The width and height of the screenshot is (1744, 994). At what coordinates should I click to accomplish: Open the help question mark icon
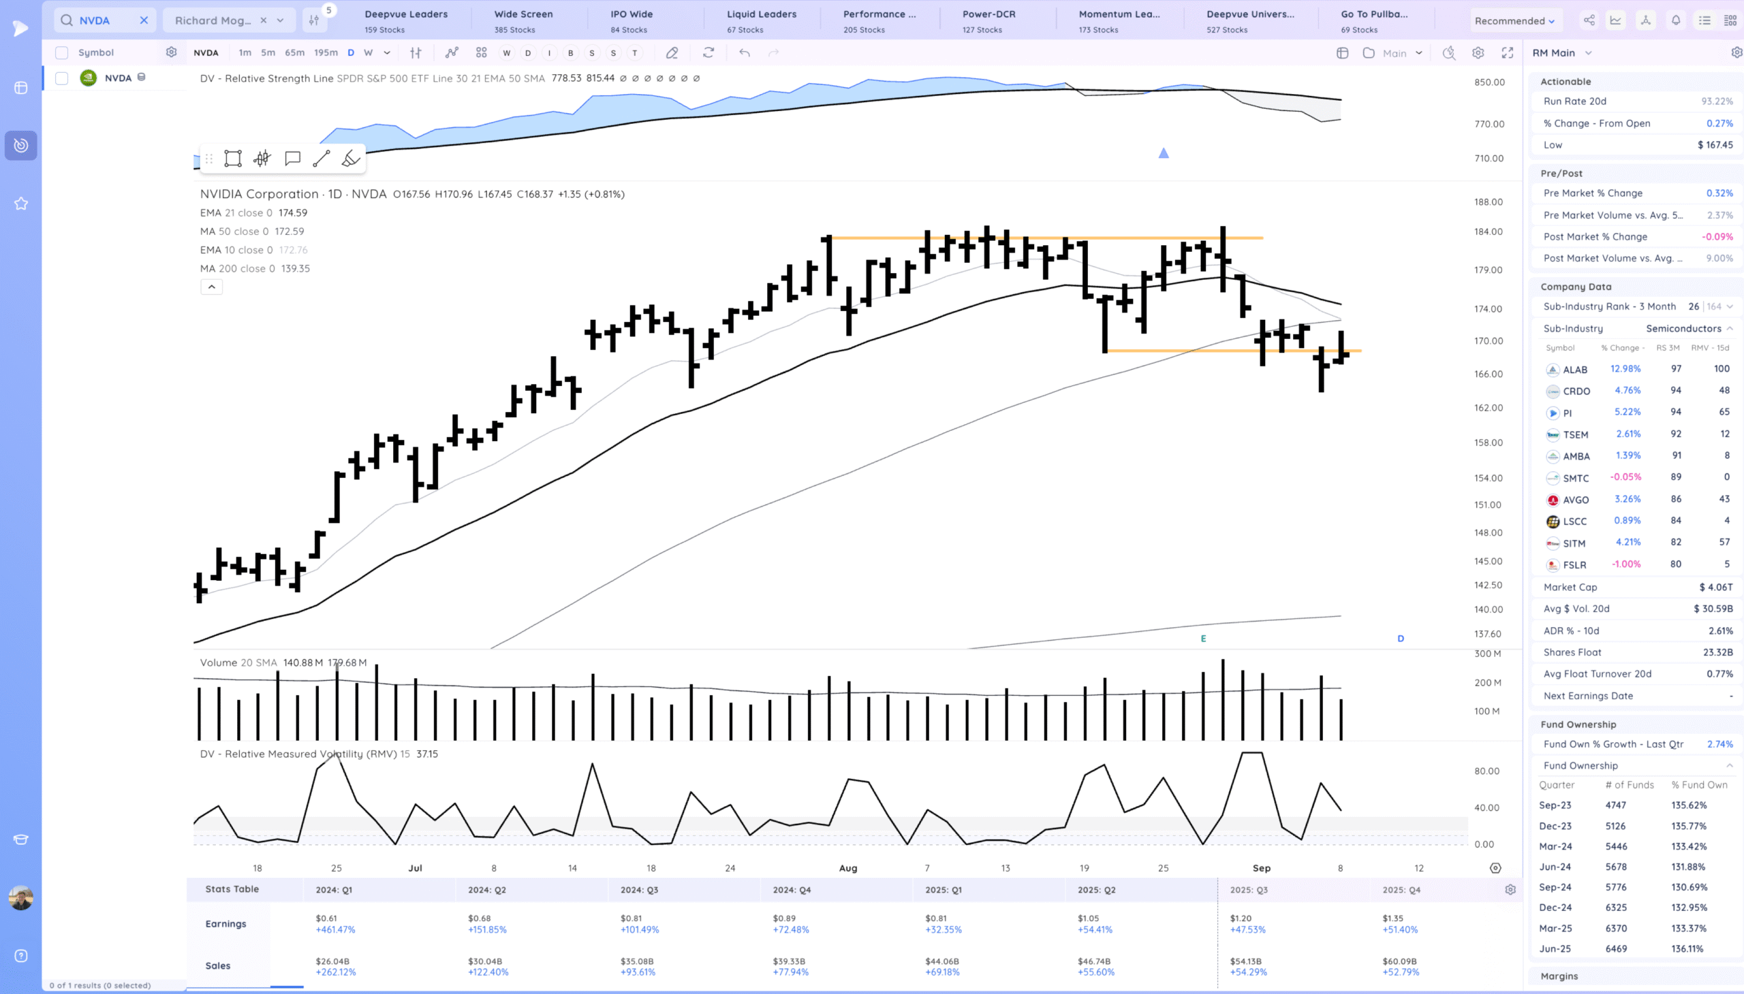(21, 956)
